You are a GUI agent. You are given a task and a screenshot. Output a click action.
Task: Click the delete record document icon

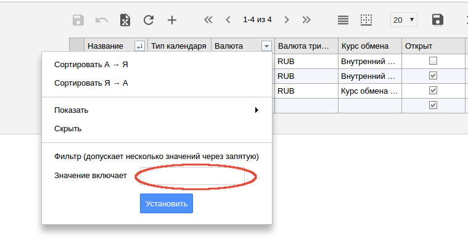[x=125, y=20]
